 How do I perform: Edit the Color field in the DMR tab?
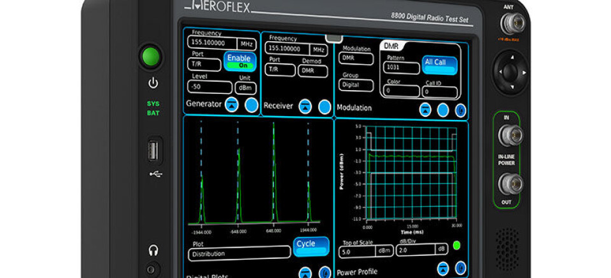click(x=402, y=91)
